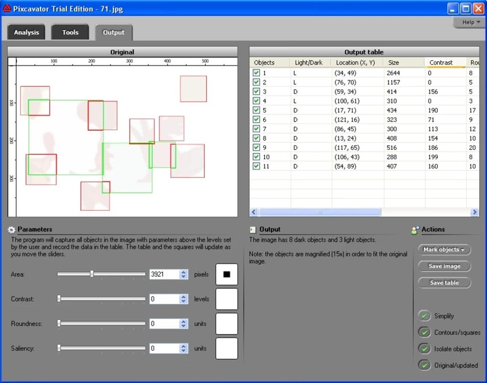The width and height of the screenshot is (487, 383).
Task: Click the Save table button
Action: pyautogui.click(x=444, y=282)
